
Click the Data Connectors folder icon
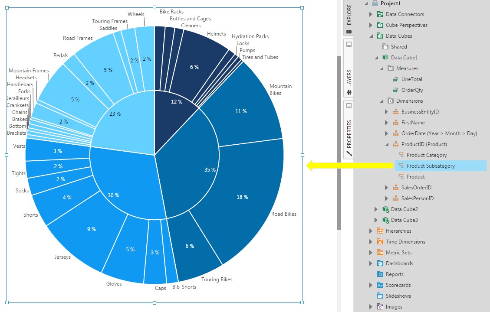coord(380,14)
